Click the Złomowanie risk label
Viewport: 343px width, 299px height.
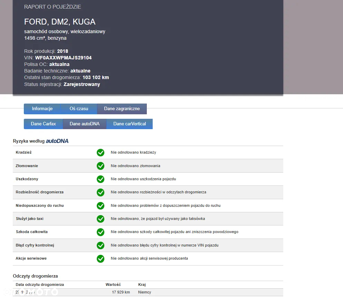click(27, 166)
